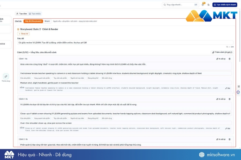Screen dimensions: 241x160
Task: Click AI viết lại for Cảnh 2
Action: (221, 99)
